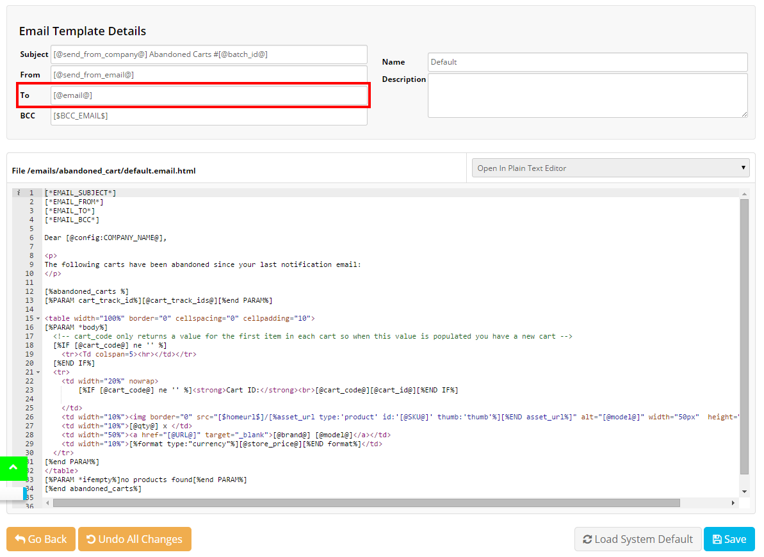The height and width of the screenshot is (557, 764).
Task: Click the Description text area
Action: click(587, 95)
